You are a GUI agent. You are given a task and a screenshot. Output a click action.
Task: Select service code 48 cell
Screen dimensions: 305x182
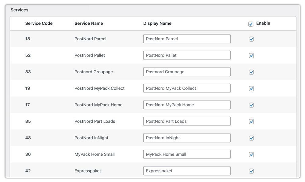pyautogui.click(x=28, y=138)
